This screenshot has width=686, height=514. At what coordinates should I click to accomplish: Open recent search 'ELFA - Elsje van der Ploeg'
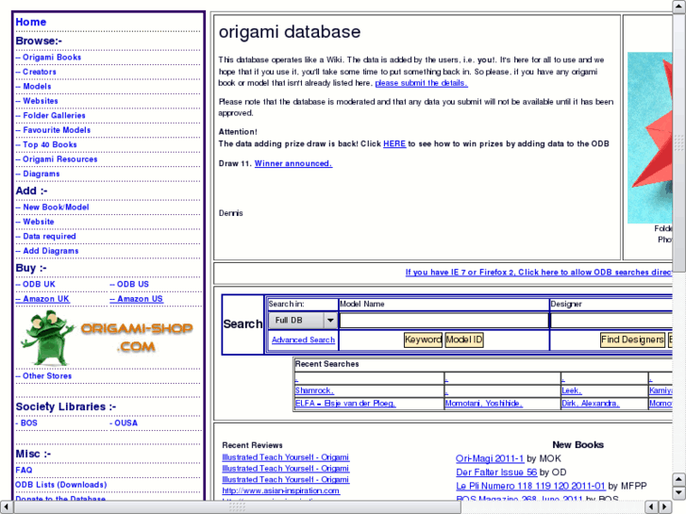(x=345, y=404)
